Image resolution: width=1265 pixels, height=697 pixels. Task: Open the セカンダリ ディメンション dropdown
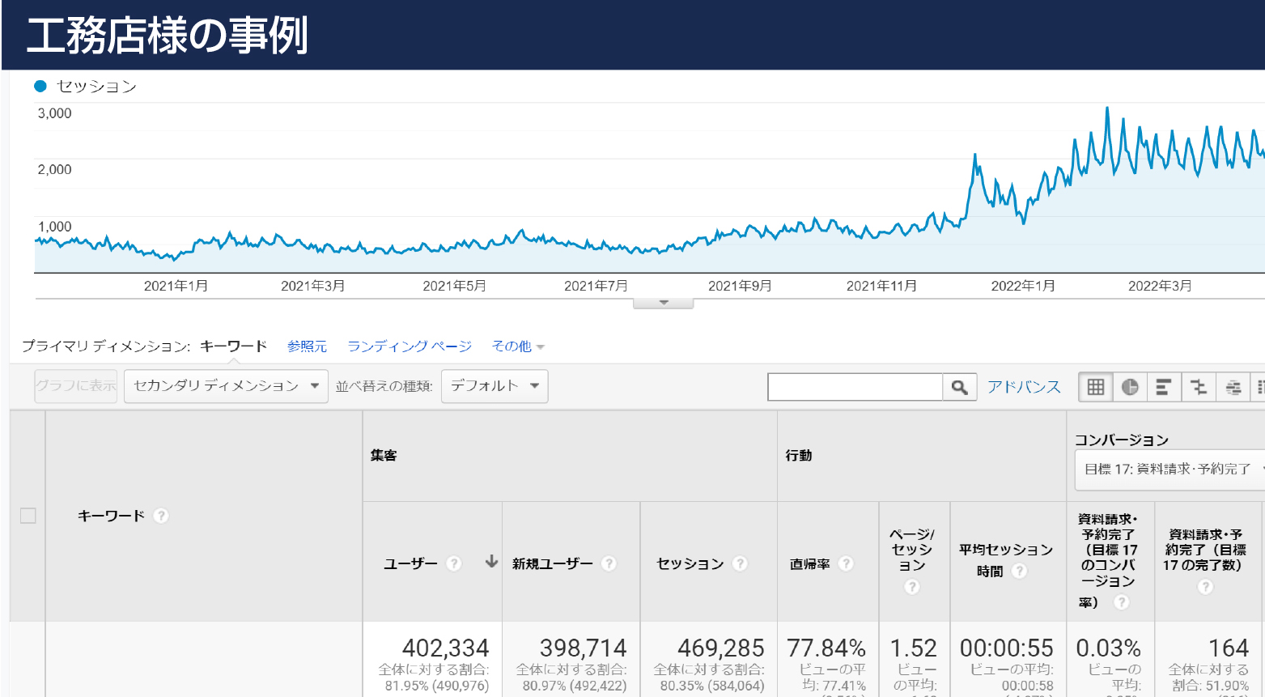226,386
